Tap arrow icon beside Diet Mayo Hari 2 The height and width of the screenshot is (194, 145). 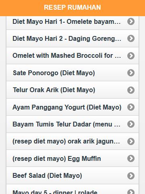[x=131, y=38]
